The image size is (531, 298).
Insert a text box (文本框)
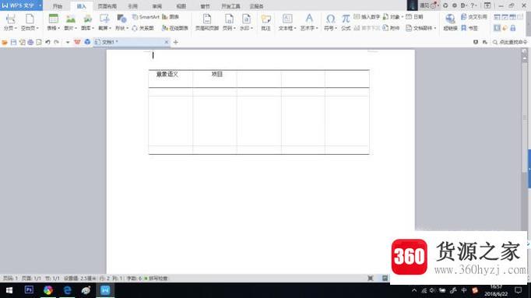coord(287,23)
